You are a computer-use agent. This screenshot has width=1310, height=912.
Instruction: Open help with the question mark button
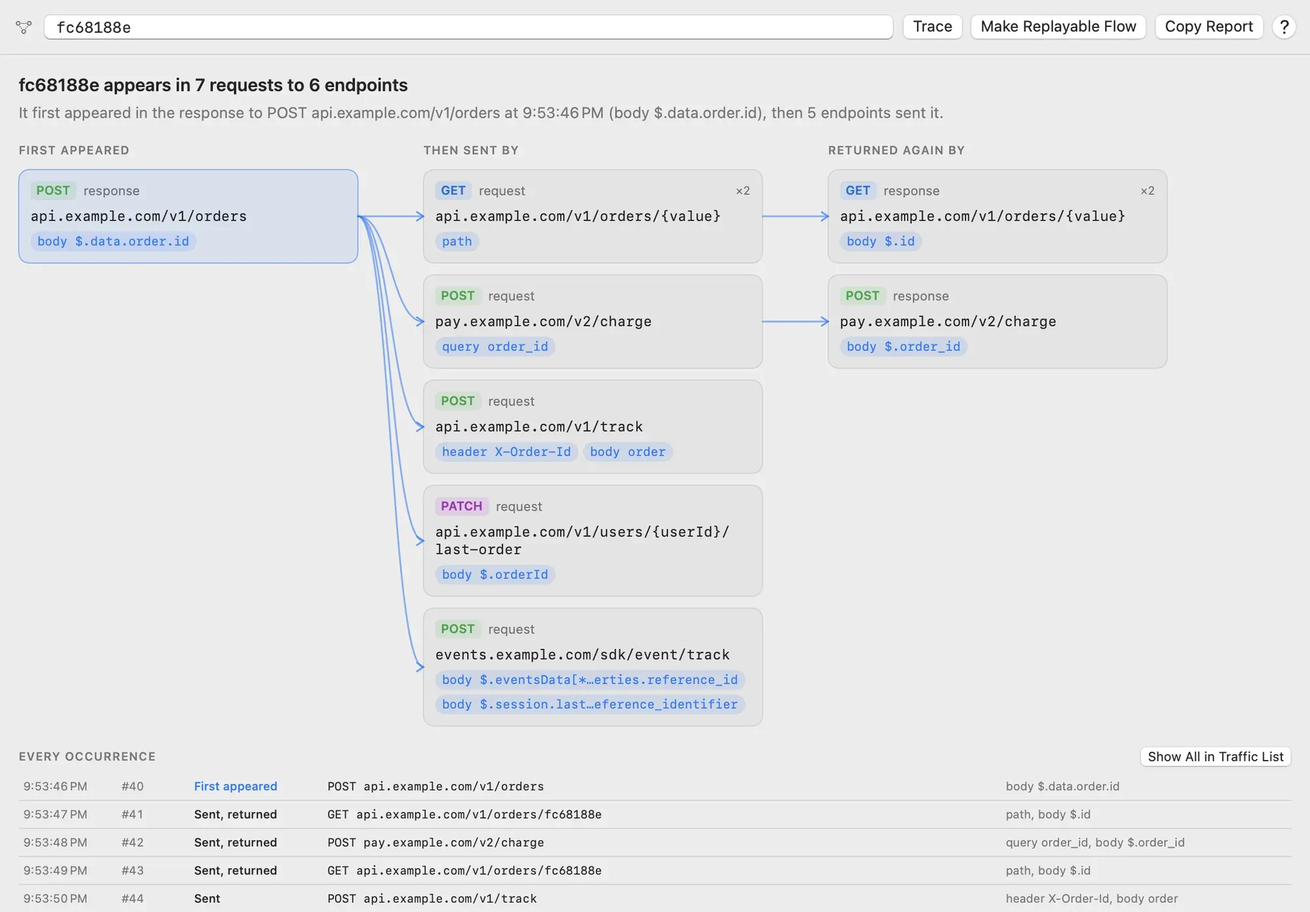1284,27
